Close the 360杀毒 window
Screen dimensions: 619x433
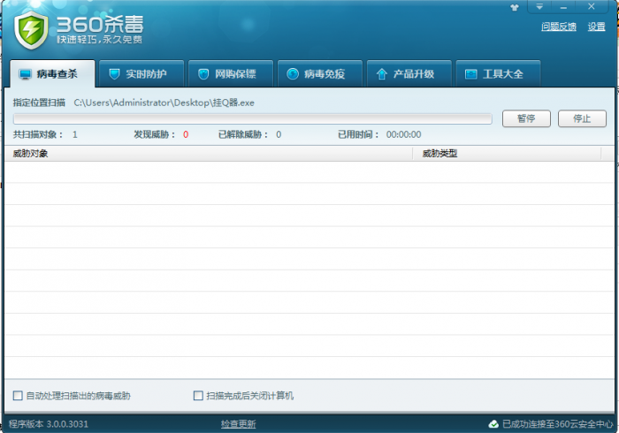click(x=591, y=7)
